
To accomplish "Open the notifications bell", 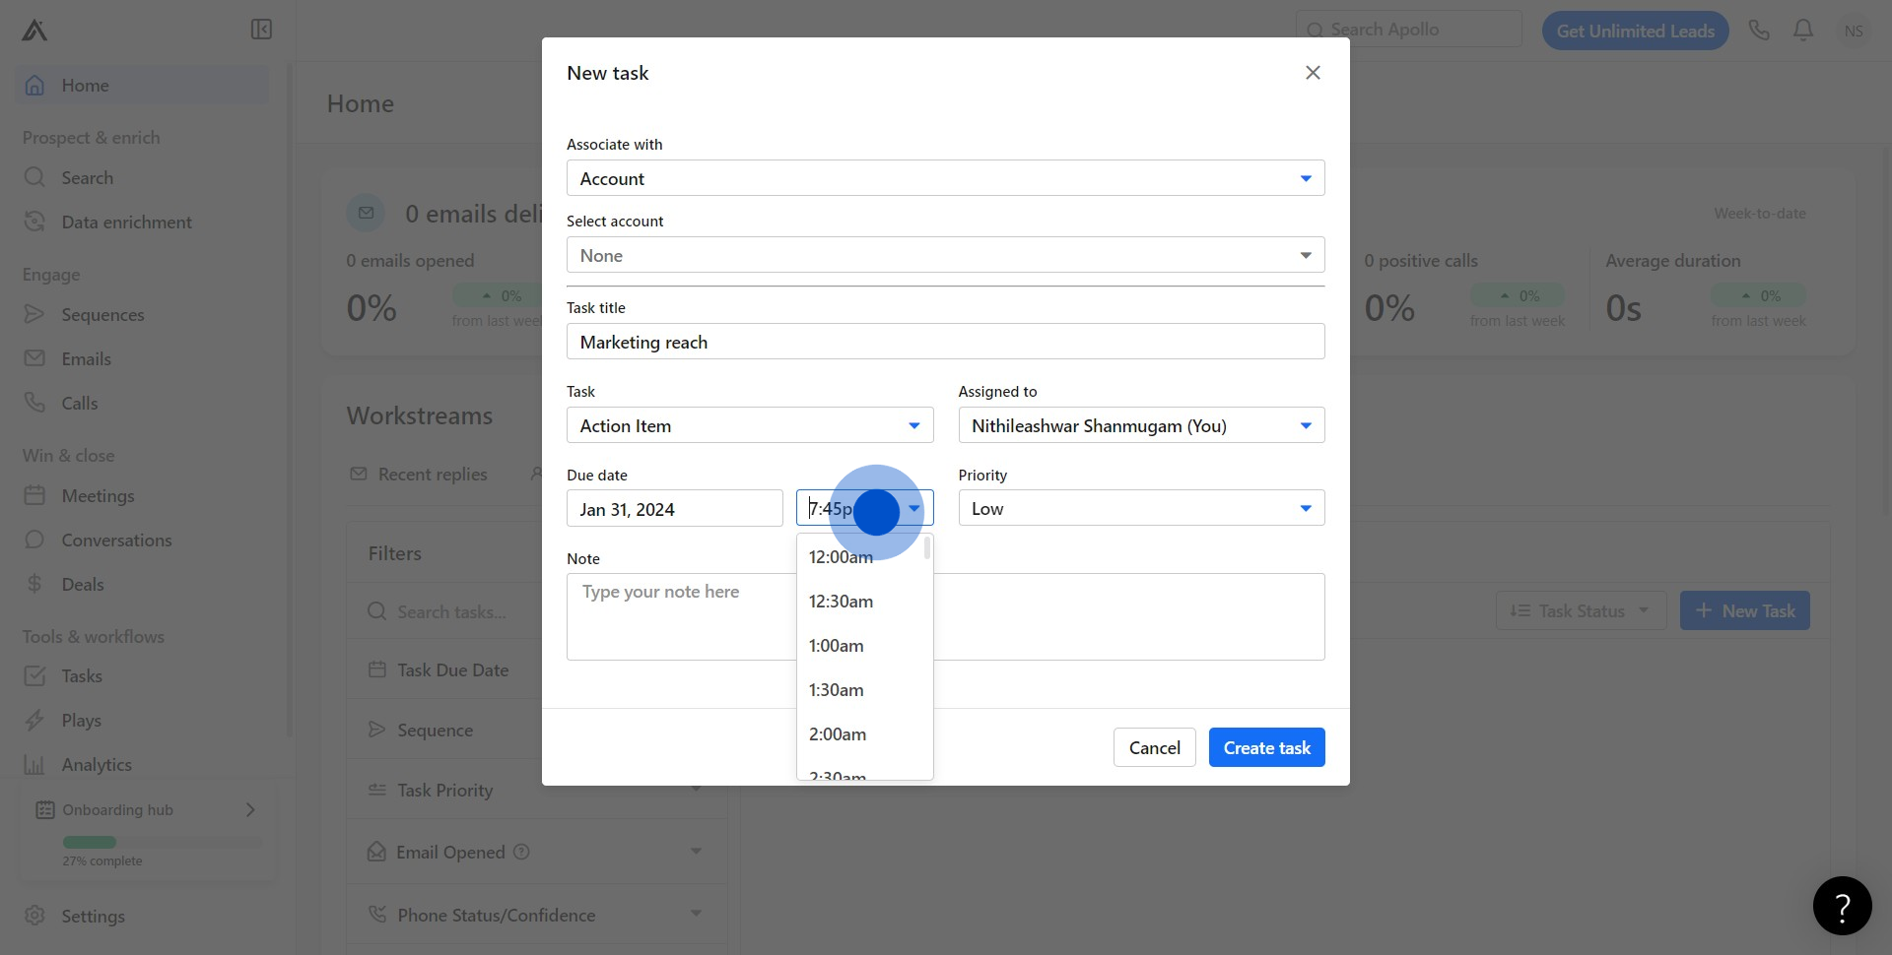I will pyautogui.click(x=1803, y=31).
